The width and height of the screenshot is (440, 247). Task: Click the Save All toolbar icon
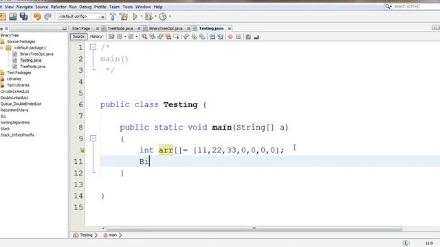pyautogui.click(x=23, y=16)
